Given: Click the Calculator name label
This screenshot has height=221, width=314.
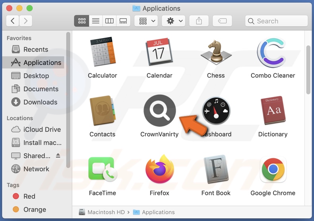Looking at the screenshot, I should 102,75.
